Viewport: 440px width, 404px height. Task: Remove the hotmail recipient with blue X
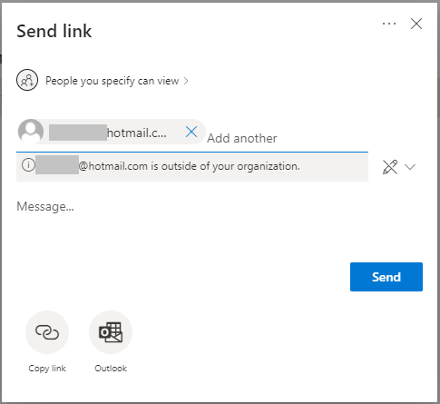pos(191,132)
